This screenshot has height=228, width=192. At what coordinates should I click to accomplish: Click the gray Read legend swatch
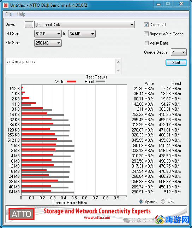click(x=101, y=82)
